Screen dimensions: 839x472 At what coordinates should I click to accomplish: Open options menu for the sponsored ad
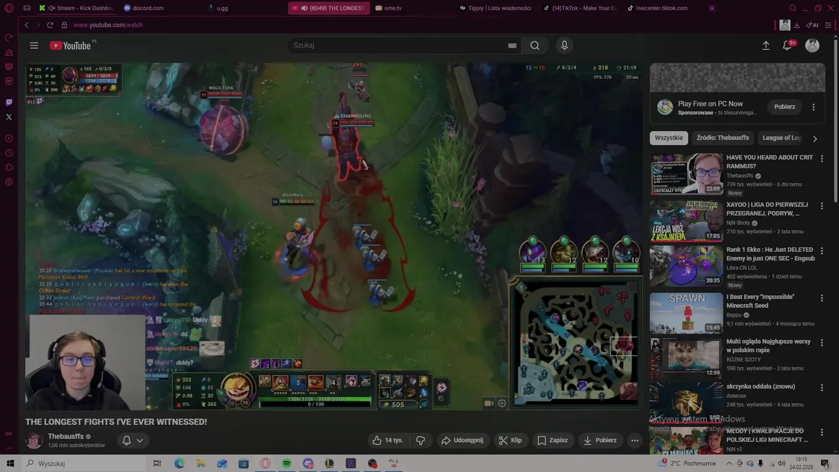click(813, 107)
